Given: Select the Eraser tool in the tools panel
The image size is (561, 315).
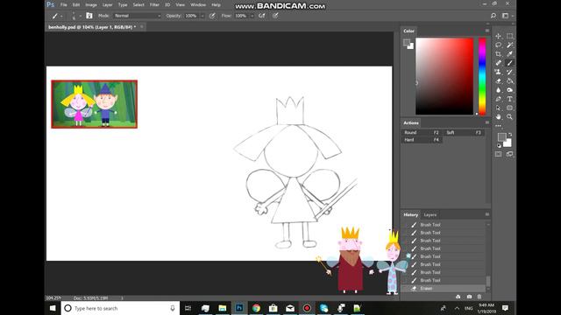Looking at the screenshot, I should [498, 81].
